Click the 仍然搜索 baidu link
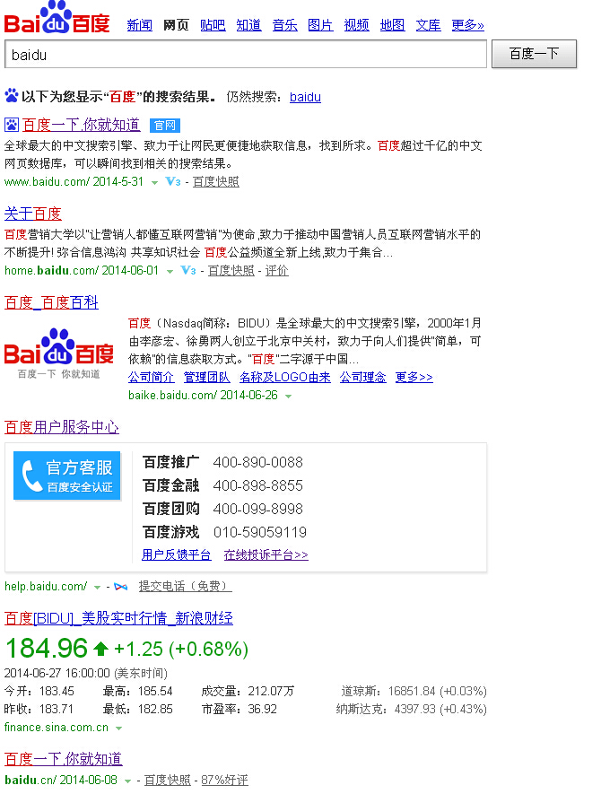601x794 pixels. point(305,97)
